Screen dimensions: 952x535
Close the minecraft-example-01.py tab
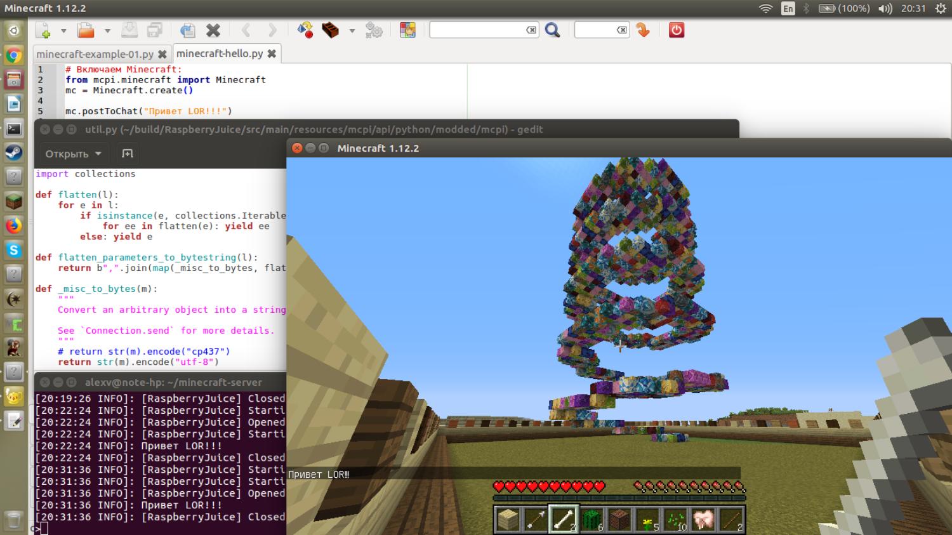pos(162,55)
